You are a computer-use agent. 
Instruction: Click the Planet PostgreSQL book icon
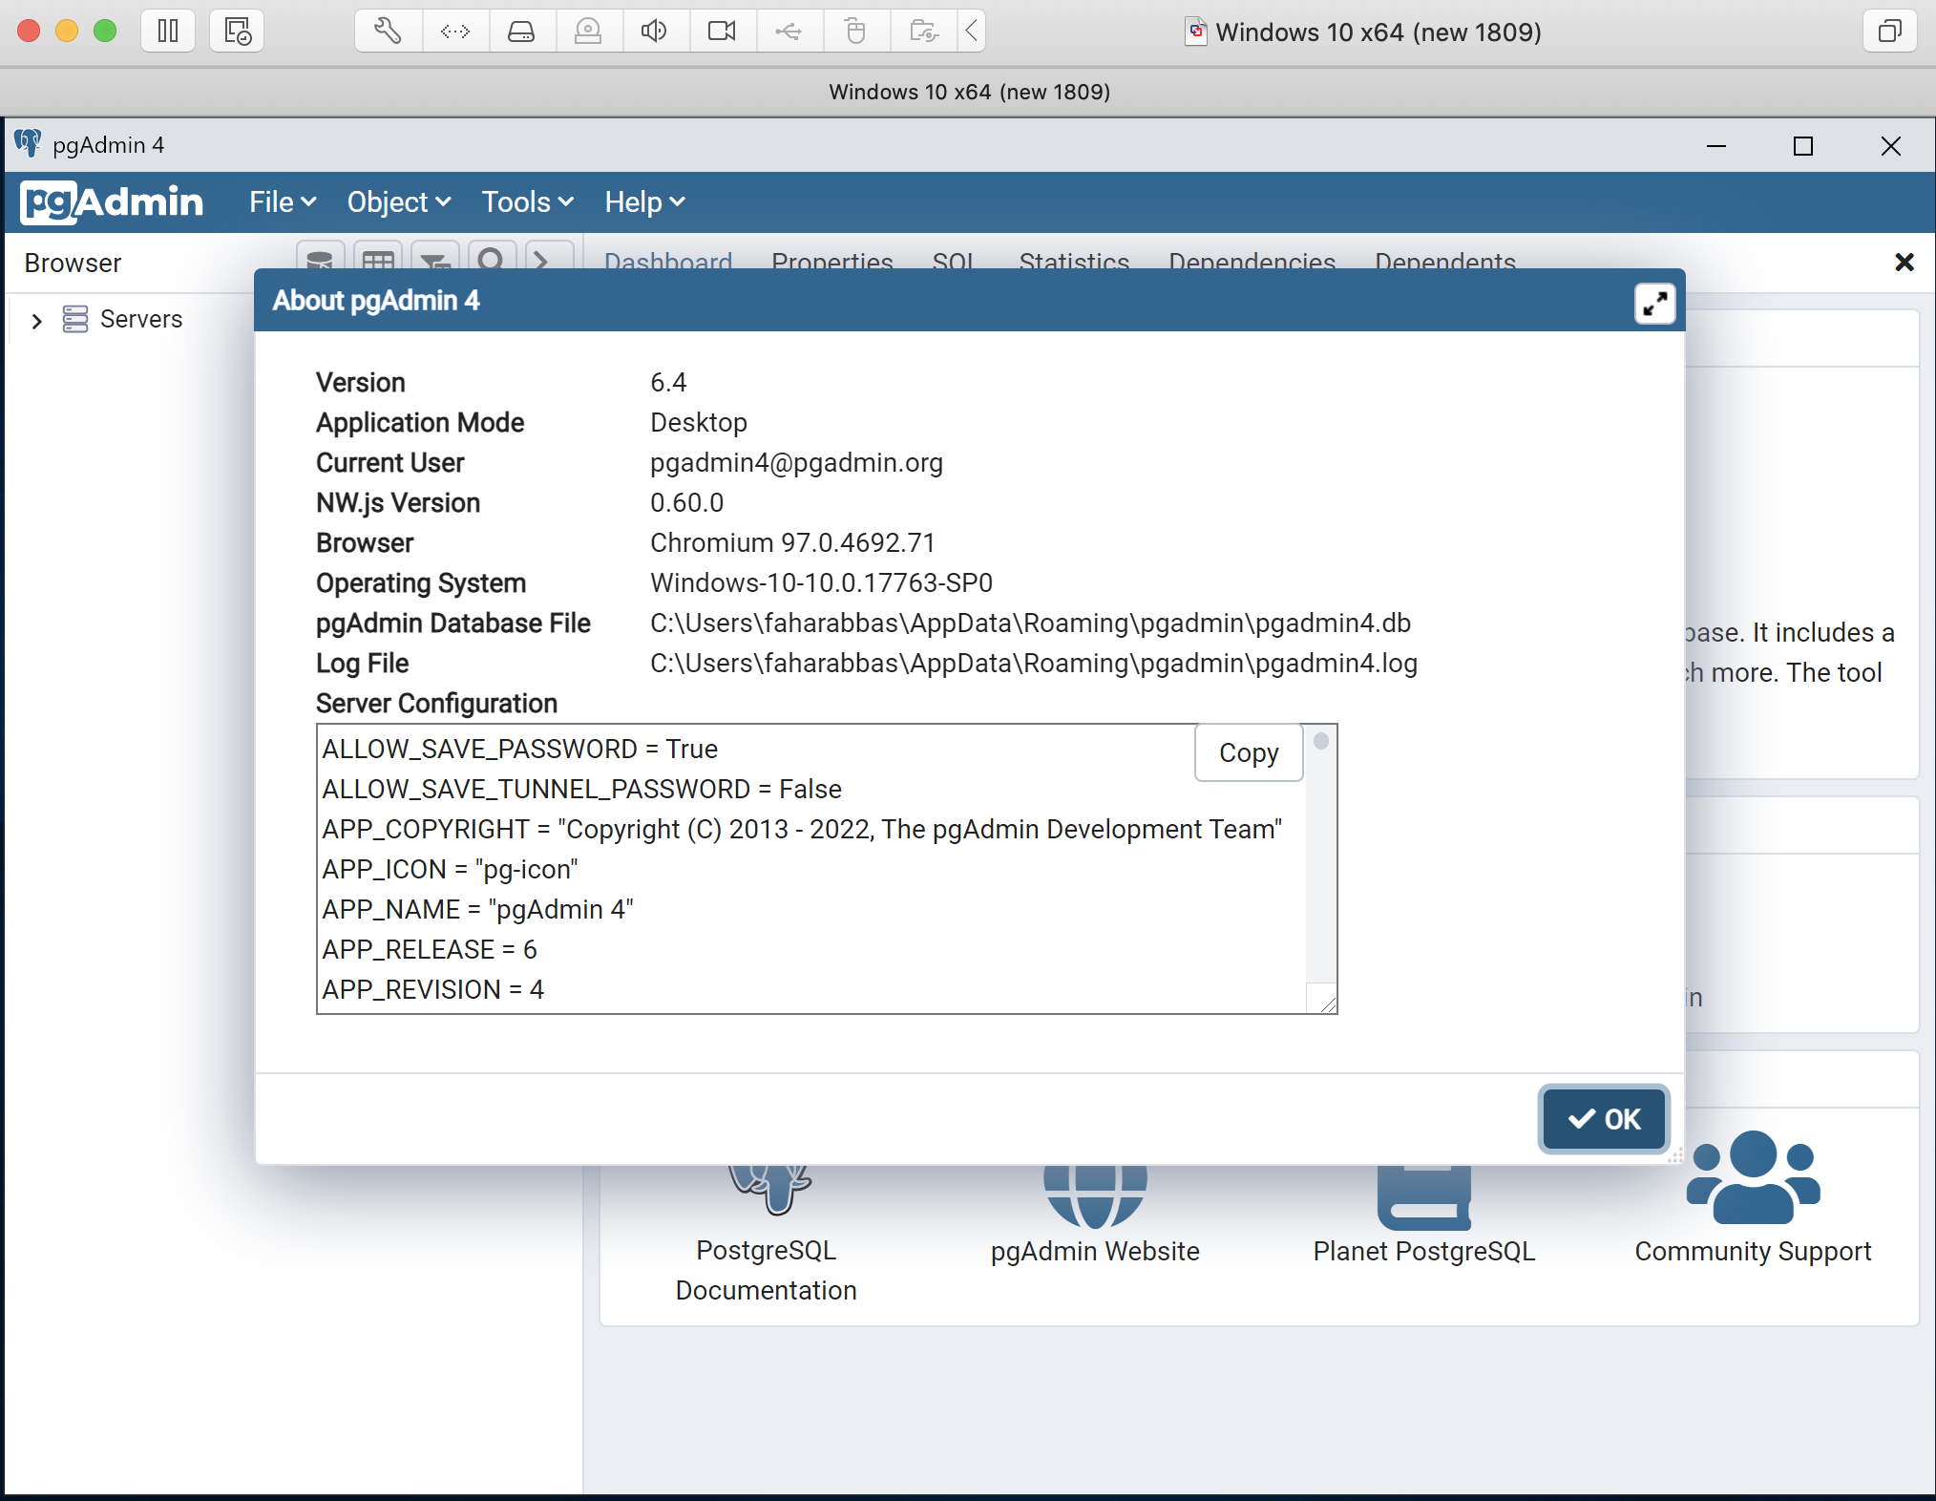click(x=1423, y=1197)
